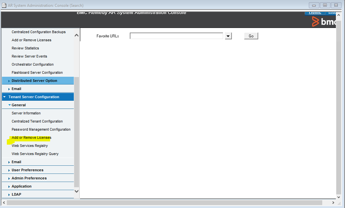Open Flashboard Server Configuration
Viewport: 345px width, 208px height.
tap(37, 72)
